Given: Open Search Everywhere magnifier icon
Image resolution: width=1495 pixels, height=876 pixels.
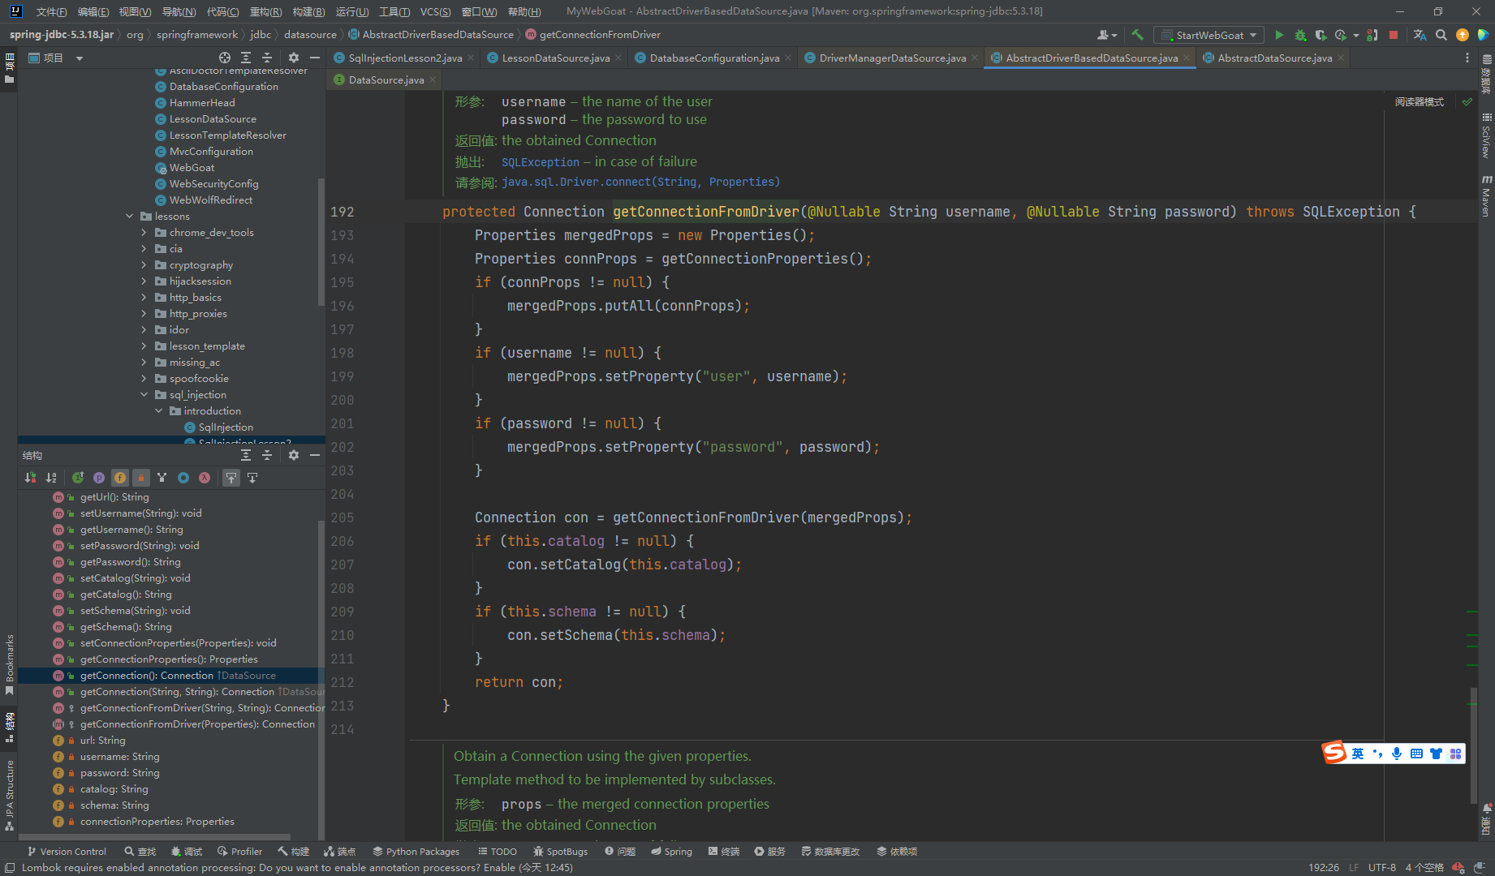Looking at the screenshot, I should pos(1441,35).
